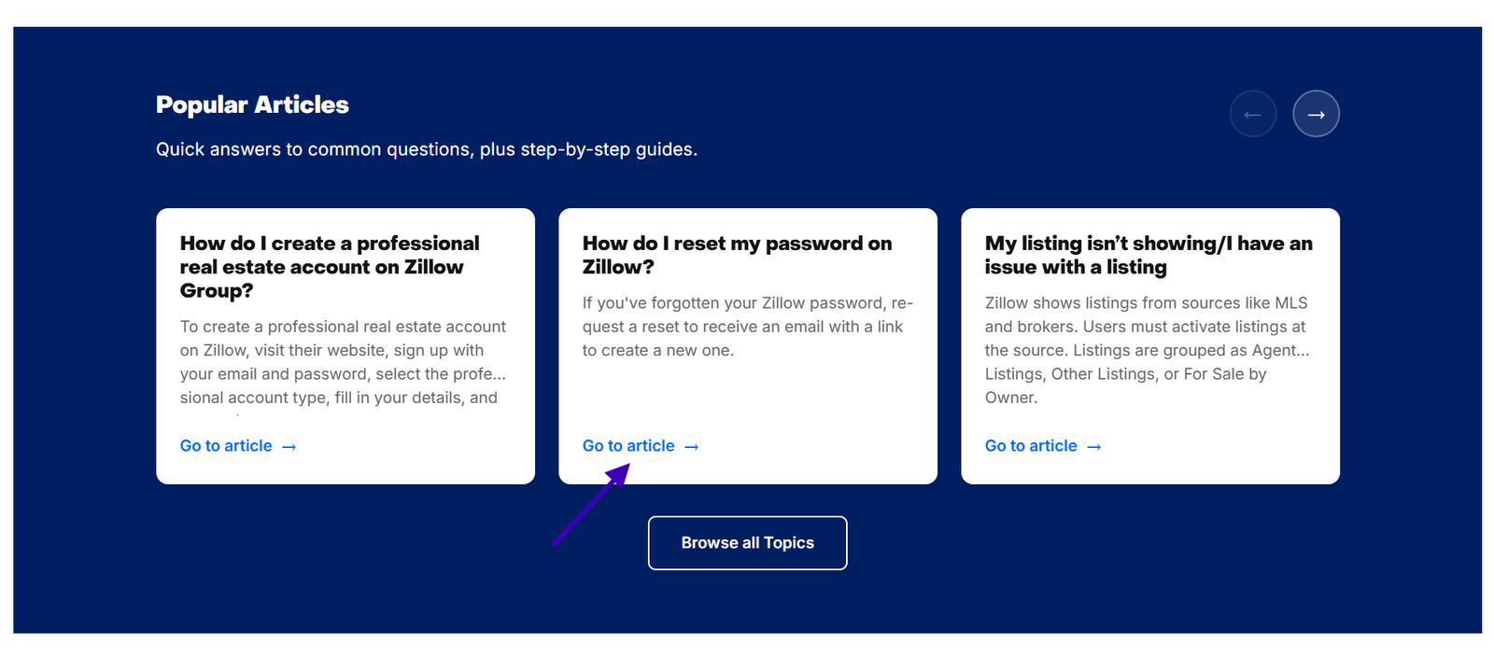Click the arrow icon in the listing issue card's link
The image size is (1494, 657).
(x=1094, y=446)
